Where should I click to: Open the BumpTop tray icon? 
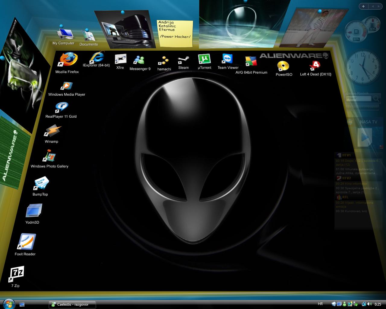click(334, 304)
